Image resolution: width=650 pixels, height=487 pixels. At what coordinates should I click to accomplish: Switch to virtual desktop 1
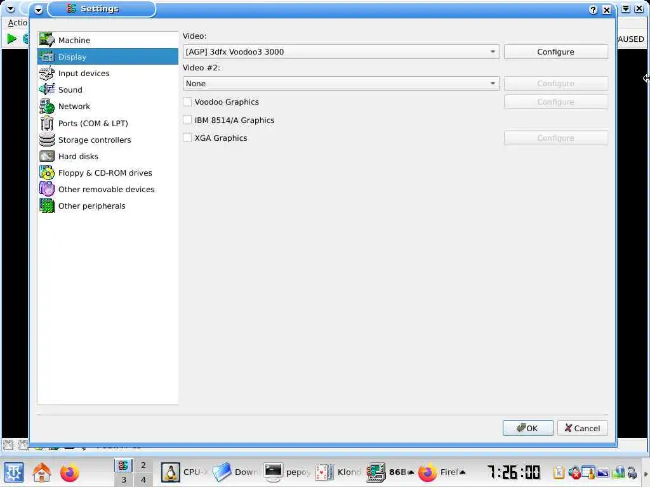pyautogui.click(x=123, y=465)
